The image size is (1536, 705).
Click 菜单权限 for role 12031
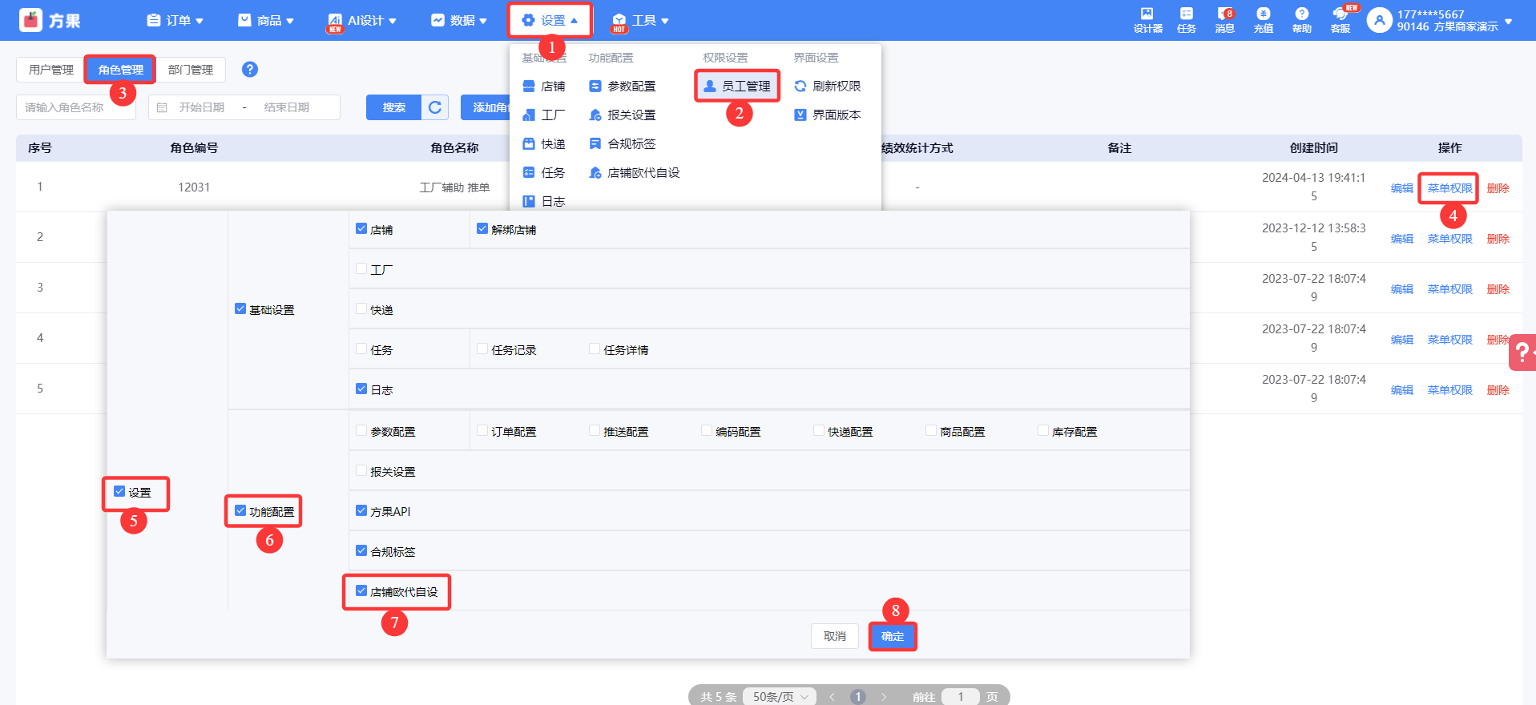coord(1449,188)
